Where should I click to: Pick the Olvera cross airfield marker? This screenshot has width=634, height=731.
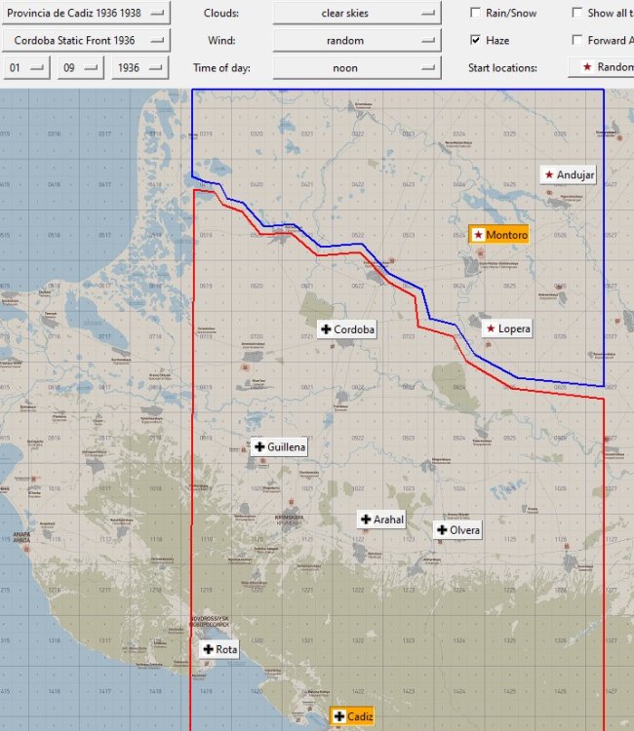tap(457, 530)
